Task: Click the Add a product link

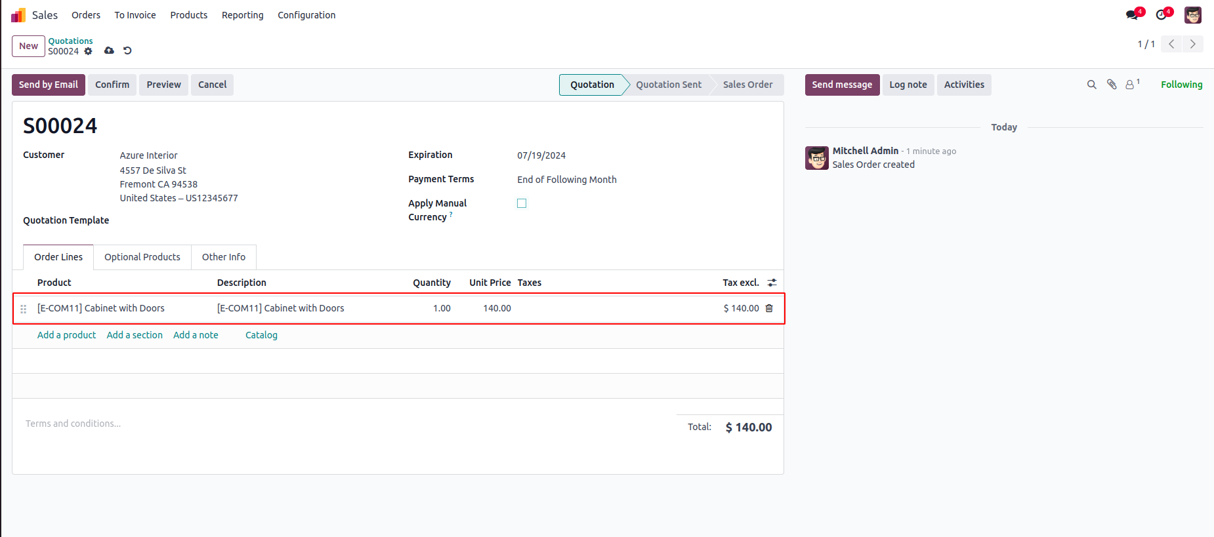Action: [66, 335]
